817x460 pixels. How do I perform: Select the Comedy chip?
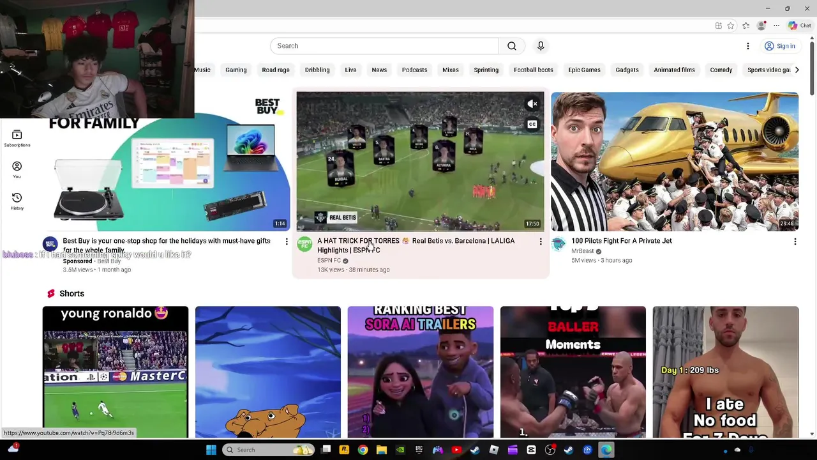(x=721, y=70)
